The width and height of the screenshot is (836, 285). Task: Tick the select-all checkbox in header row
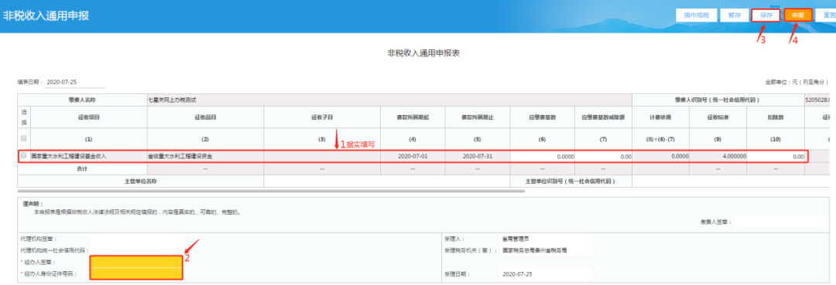pyautogui.click(x=23, y=138)
